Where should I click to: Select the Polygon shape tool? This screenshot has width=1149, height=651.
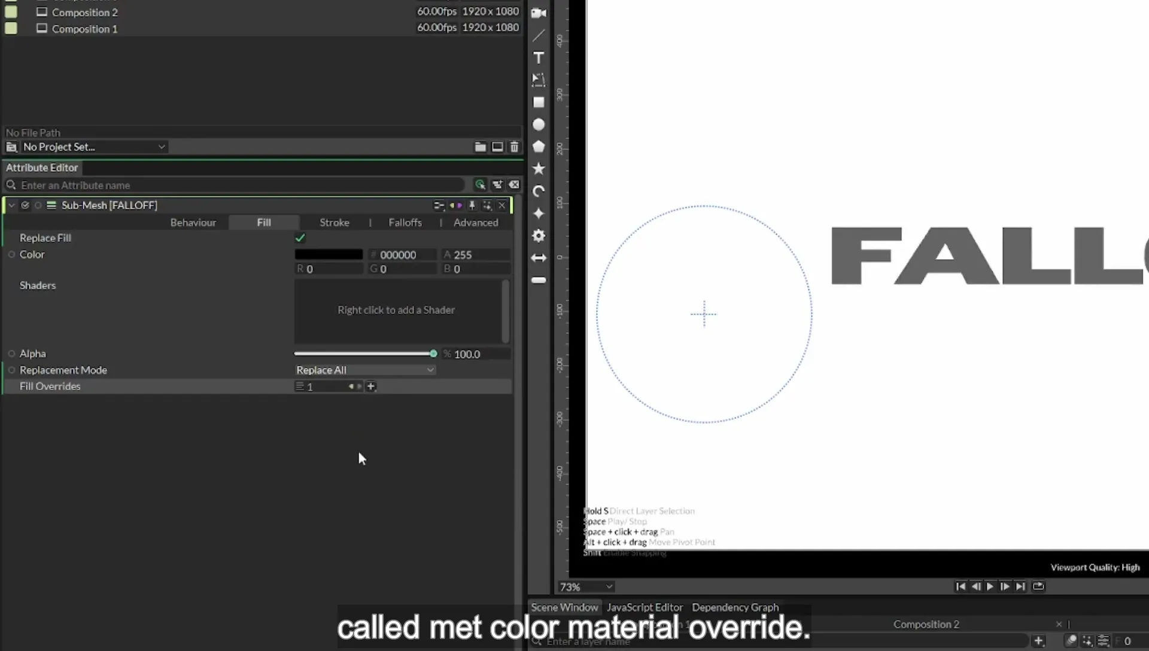pos(539,147)
